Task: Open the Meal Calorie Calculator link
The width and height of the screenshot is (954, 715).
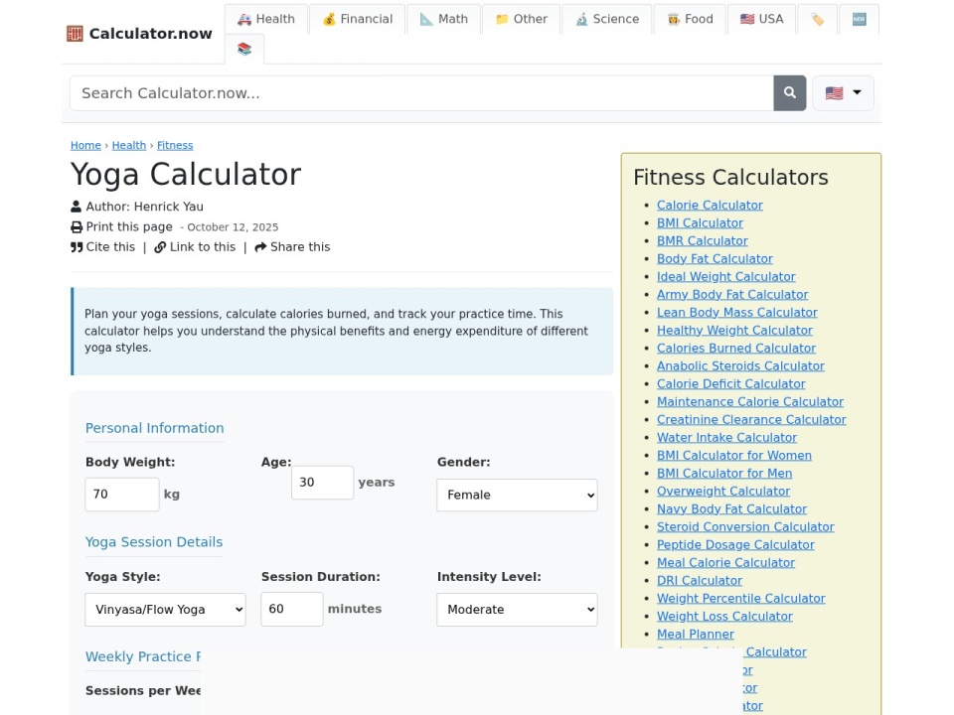Action: pyautogui.click(x=725, y=563)
